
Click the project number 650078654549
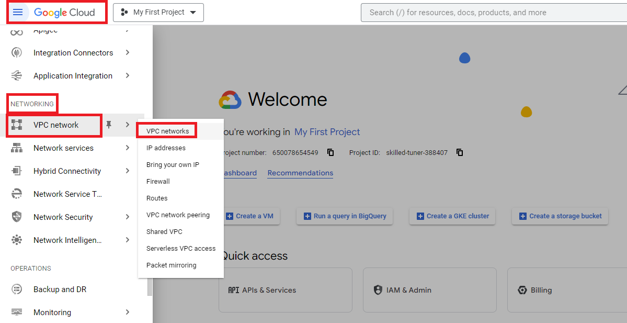click(295, 152)
